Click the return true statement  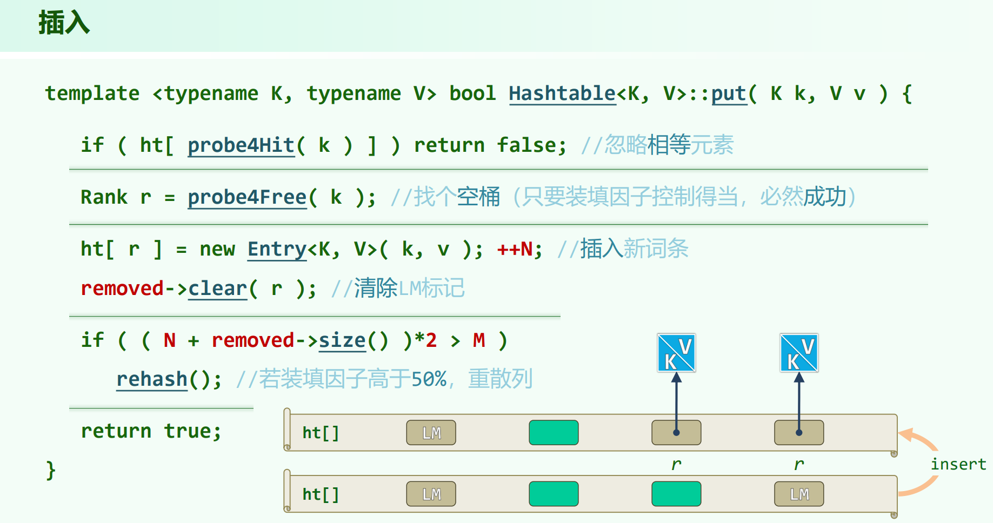click(151, 431)
